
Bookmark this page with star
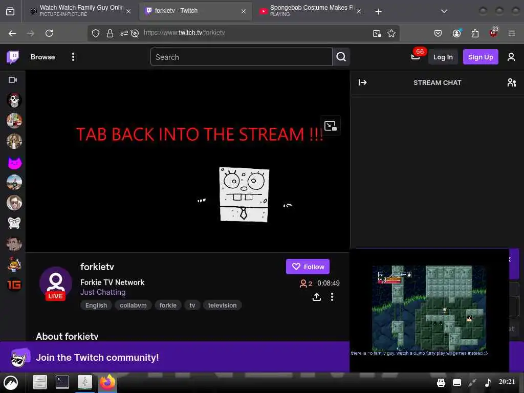391,33
